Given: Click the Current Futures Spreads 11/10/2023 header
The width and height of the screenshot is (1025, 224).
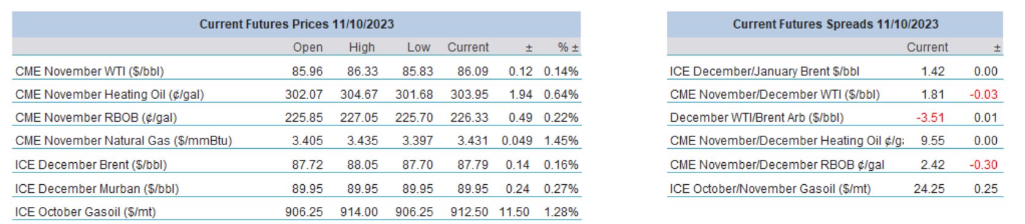Looking at the screenshot, I should (x=835, y=24).
